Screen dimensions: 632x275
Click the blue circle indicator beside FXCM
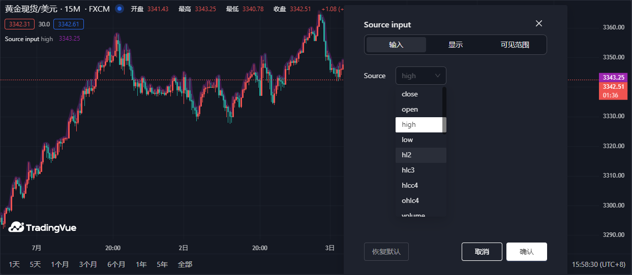pyautogui.click(x=119, y=9)
